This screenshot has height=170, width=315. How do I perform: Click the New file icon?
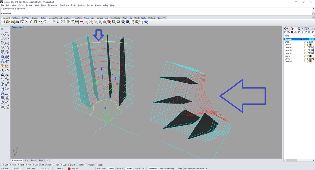(3, 22)
